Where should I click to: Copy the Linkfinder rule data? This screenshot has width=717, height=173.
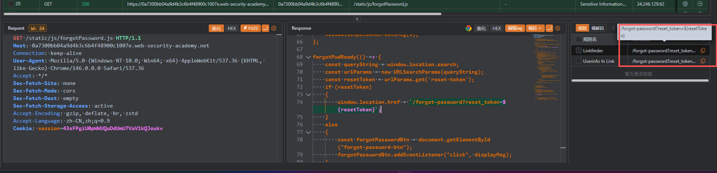coord(703,50)
